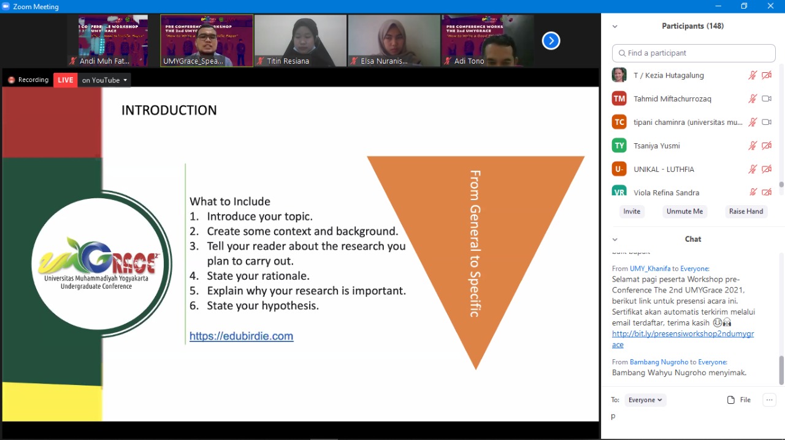The width and height of the screenshot is (785, 440).
Task: Click the 'Participants (148)' panel title
Action: tap(693, 26)
